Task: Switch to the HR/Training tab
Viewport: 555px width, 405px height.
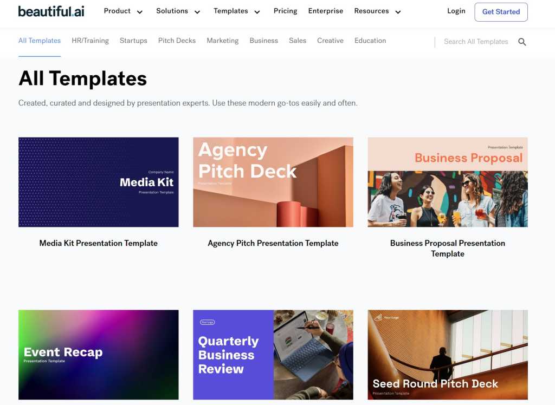Action: (91, 41)
